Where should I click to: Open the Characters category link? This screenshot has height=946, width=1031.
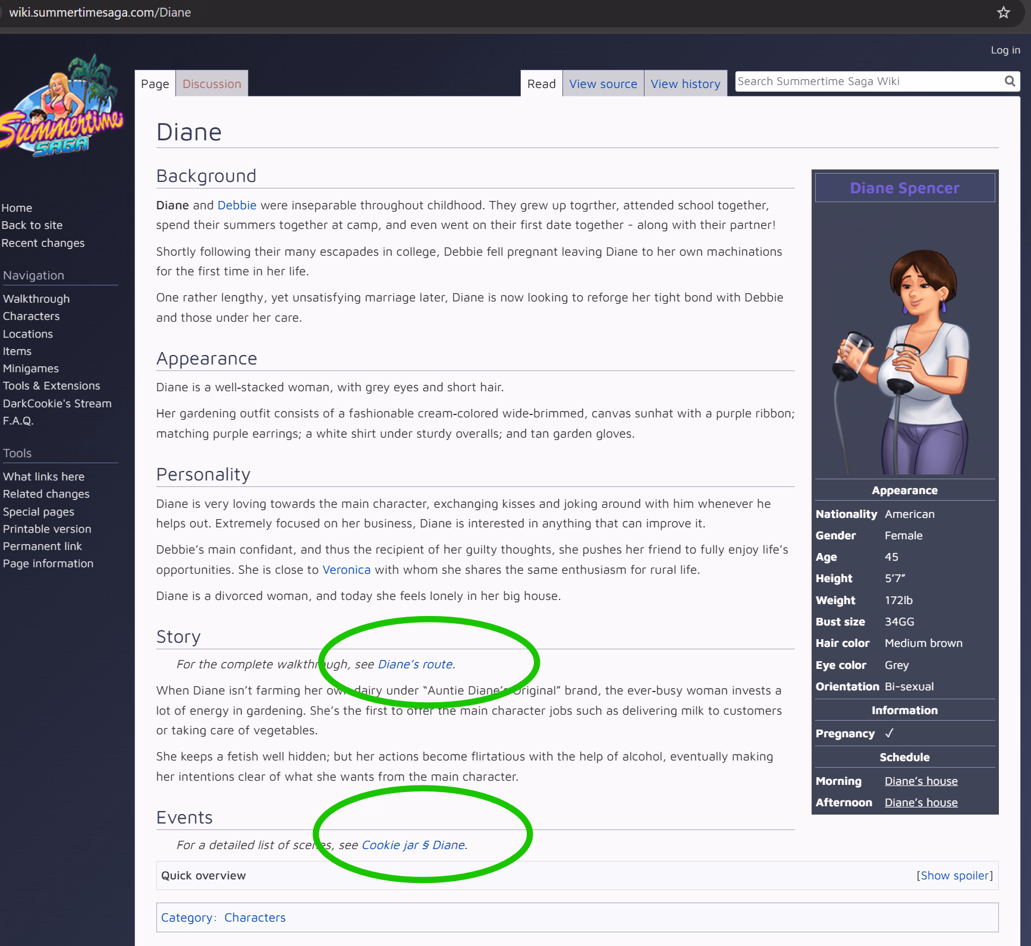pyautogui.click(x=255, y=917)
